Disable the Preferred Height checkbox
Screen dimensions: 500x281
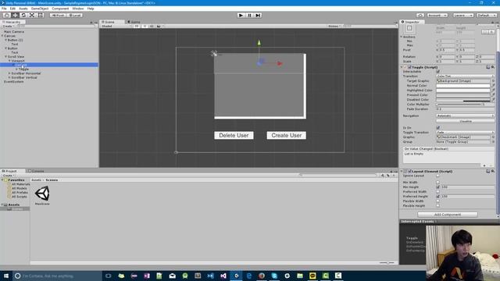[437, 197]
